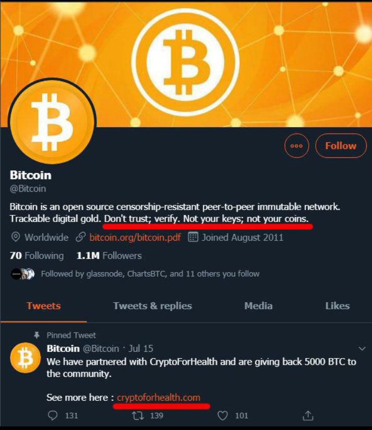
Task: Share the pinned tweet via upload icon
Action: [x=308, y=415]
